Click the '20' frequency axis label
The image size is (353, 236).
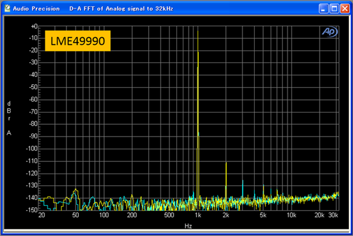(41, 215)
